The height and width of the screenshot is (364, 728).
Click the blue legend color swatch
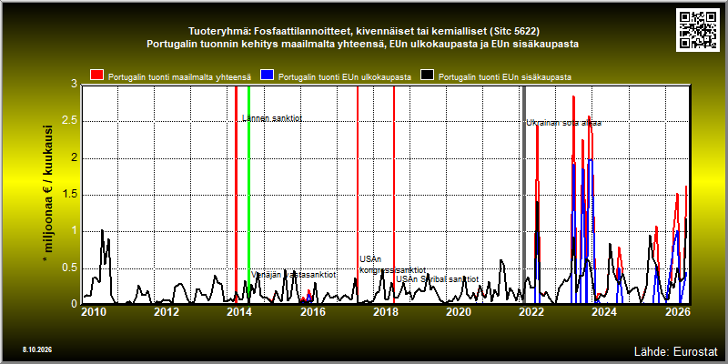[x=268, y=76]
